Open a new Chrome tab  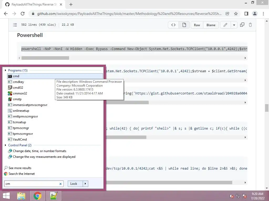[71, 4]
